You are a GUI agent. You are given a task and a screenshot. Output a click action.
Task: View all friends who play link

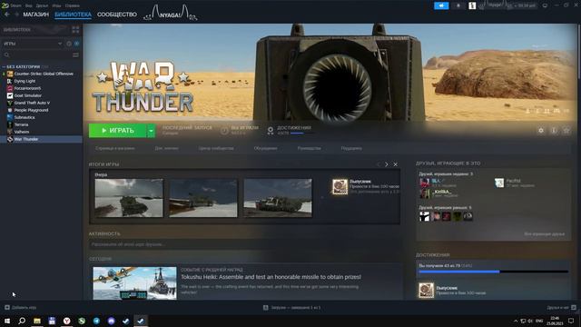coord(544,234)
